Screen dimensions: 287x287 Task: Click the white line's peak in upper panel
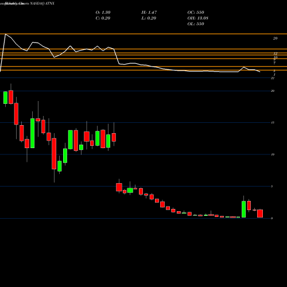tap(5, 34)
